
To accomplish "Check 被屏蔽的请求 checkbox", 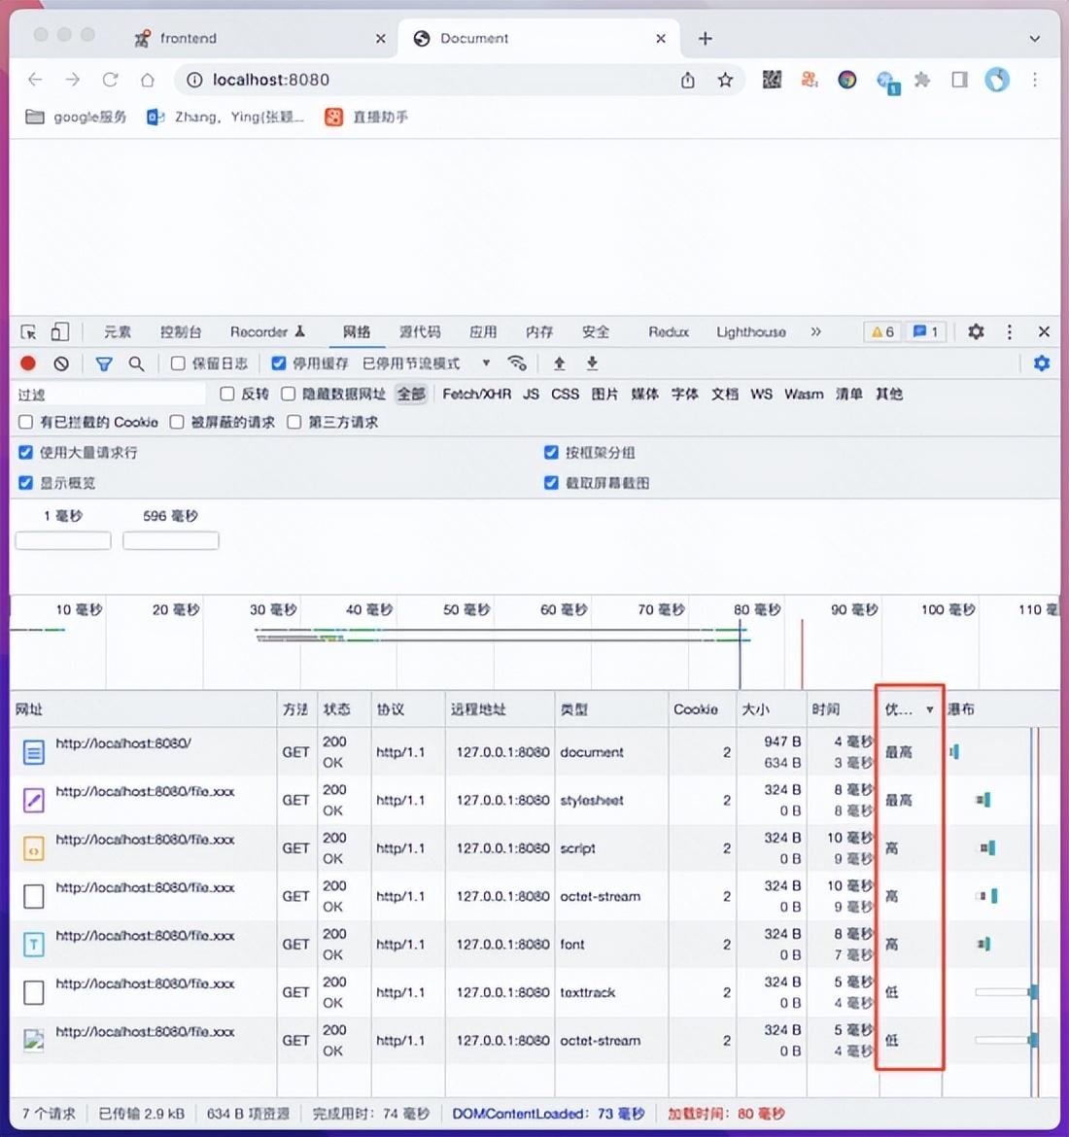I will pos(176,422).
